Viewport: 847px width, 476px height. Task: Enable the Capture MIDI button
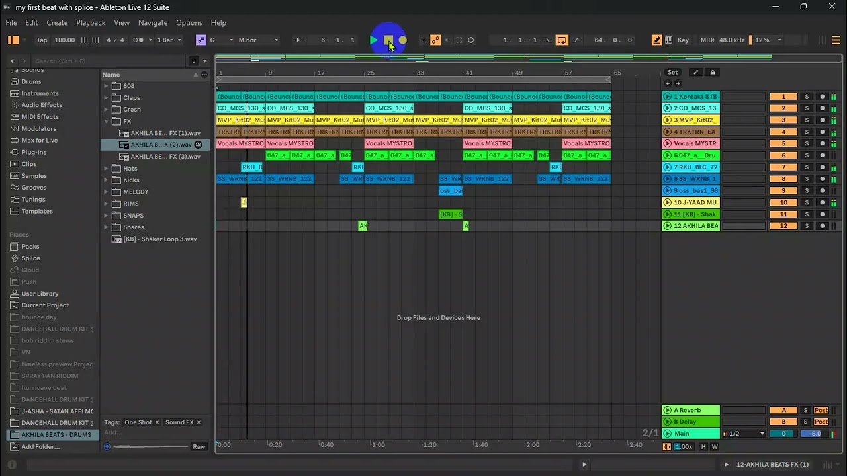tap(459, 40)
